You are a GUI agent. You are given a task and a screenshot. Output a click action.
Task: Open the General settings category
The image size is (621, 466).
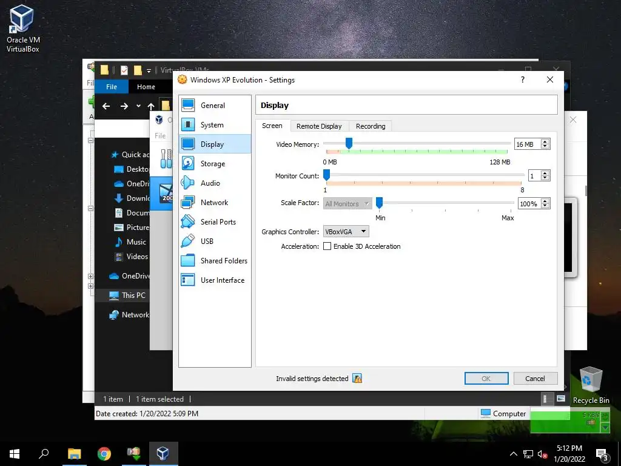[215, 106]
